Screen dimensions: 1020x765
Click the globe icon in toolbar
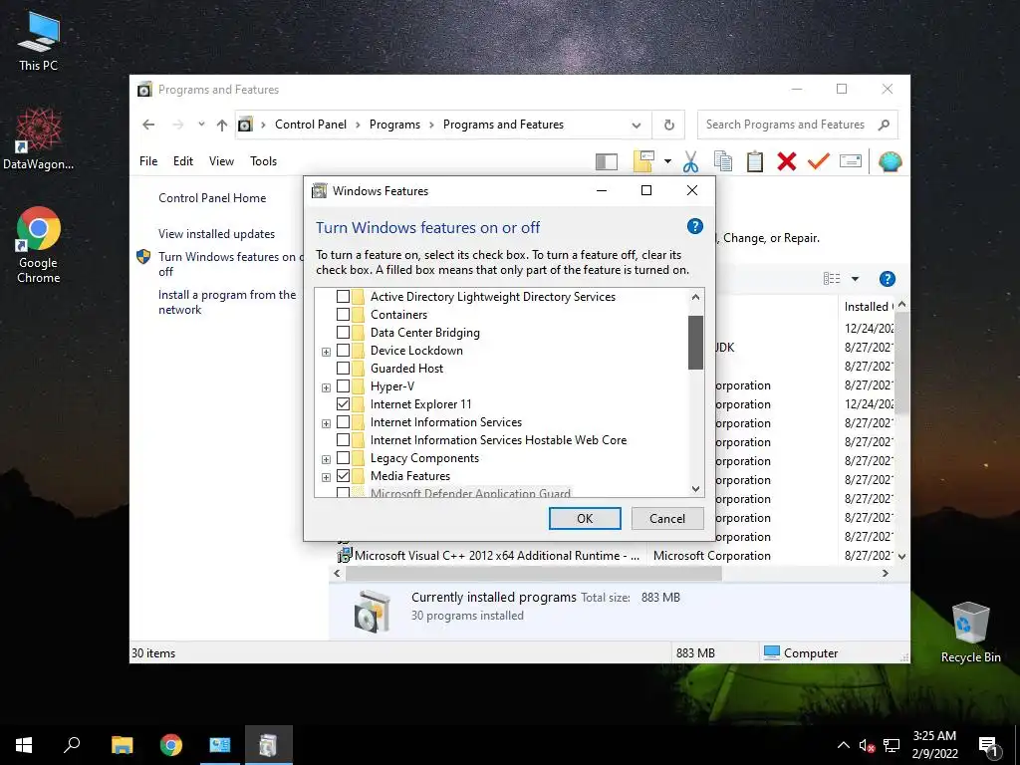click(x=890, y=161)
